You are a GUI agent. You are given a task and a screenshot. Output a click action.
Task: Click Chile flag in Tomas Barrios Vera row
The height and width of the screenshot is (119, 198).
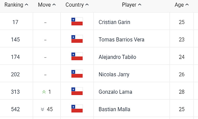coord(77,39)
